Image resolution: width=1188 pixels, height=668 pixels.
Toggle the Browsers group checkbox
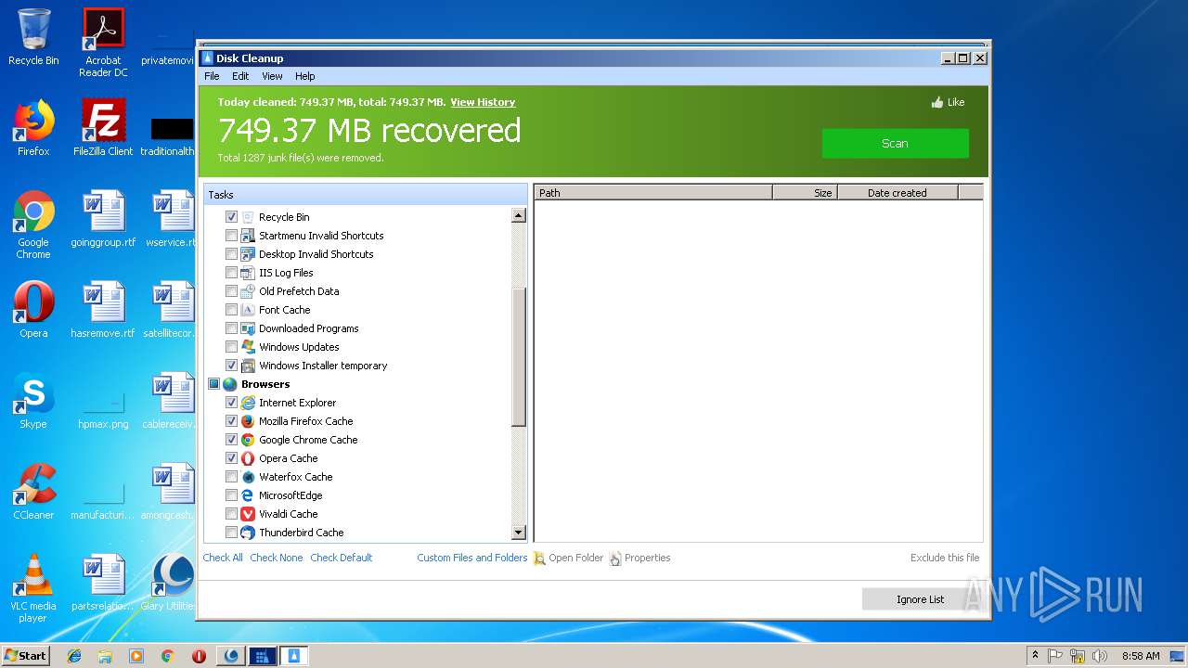[214, 384]
